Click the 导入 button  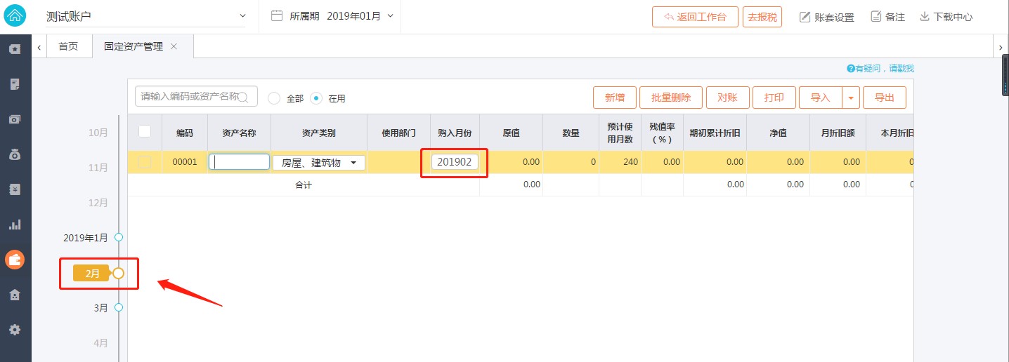point(820,98)
